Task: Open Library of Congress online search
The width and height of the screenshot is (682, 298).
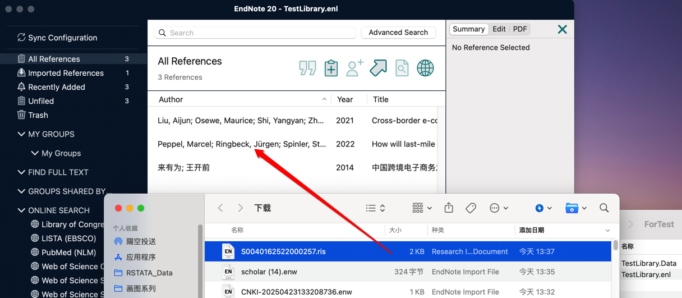Action: click(x=67, y=224)
